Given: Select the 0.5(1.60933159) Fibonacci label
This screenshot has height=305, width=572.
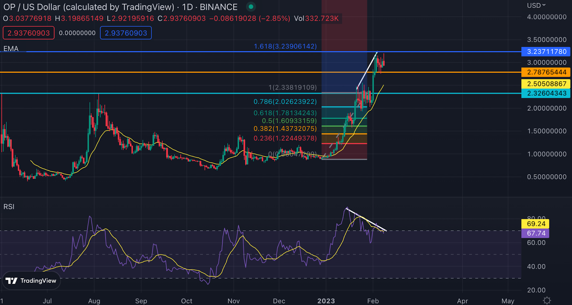Looking at the screenshot, I should [289, 121].
